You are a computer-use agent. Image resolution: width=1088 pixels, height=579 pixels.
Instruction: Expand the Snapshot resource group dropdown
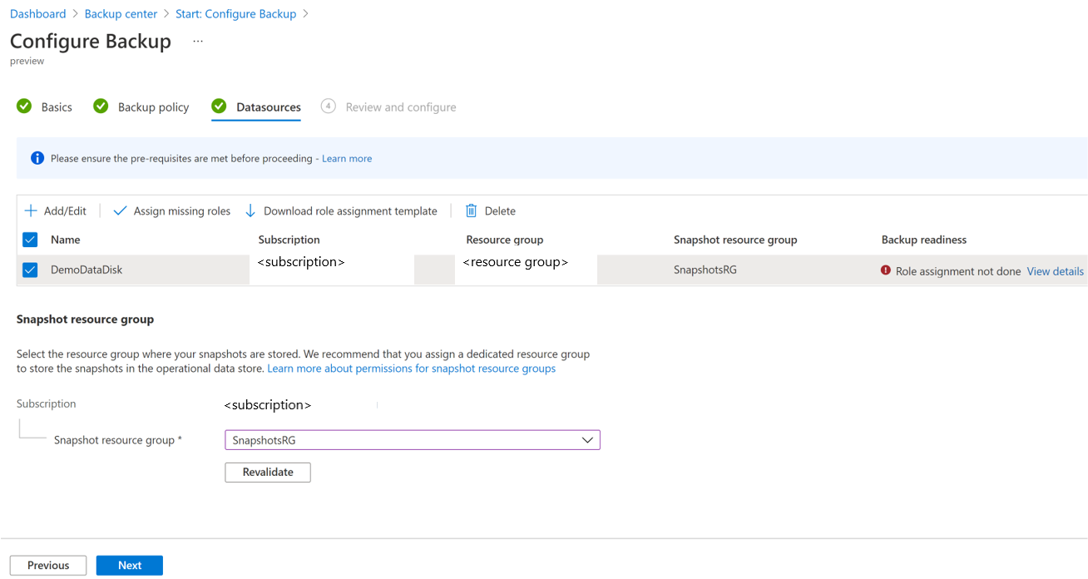(587, 439)
